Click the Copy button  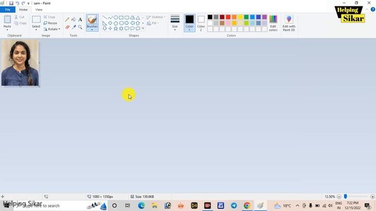21,23
